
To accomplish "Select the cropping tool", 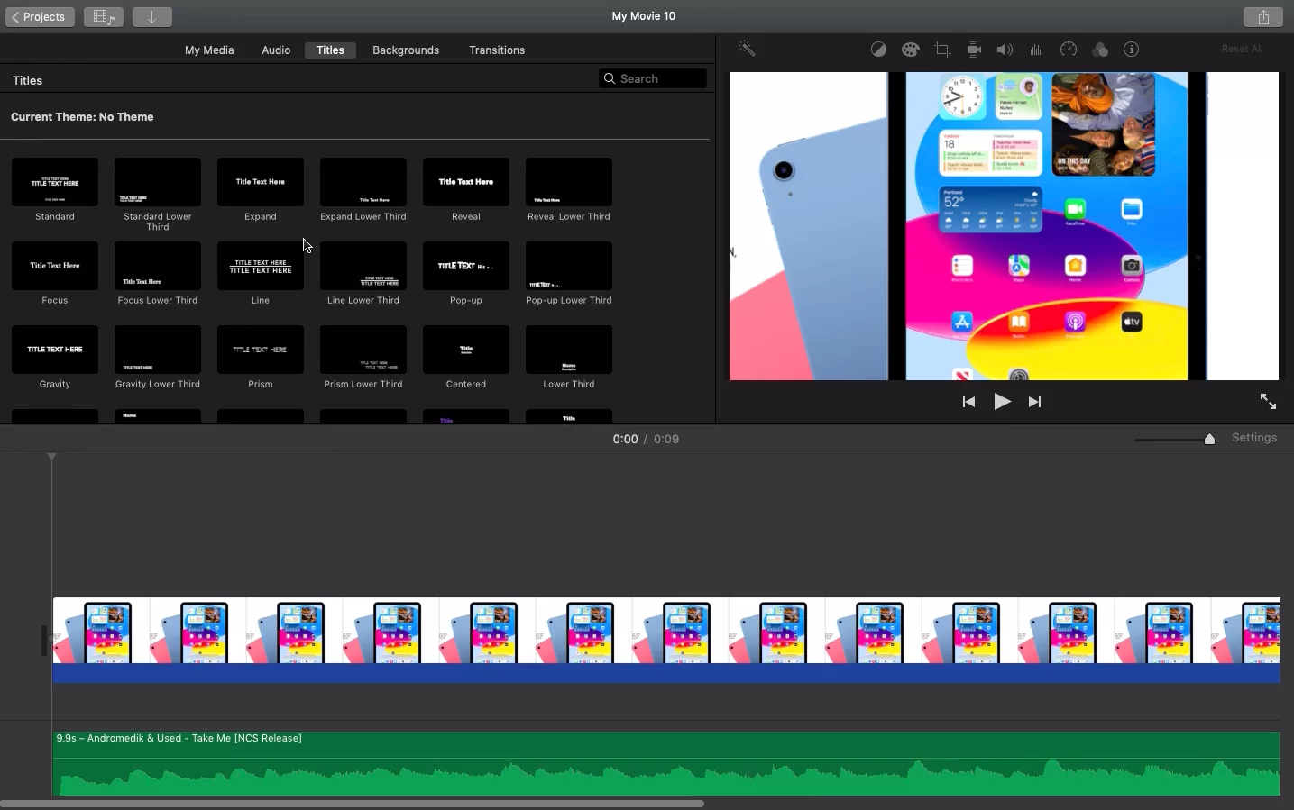I will tap(942, 50).
